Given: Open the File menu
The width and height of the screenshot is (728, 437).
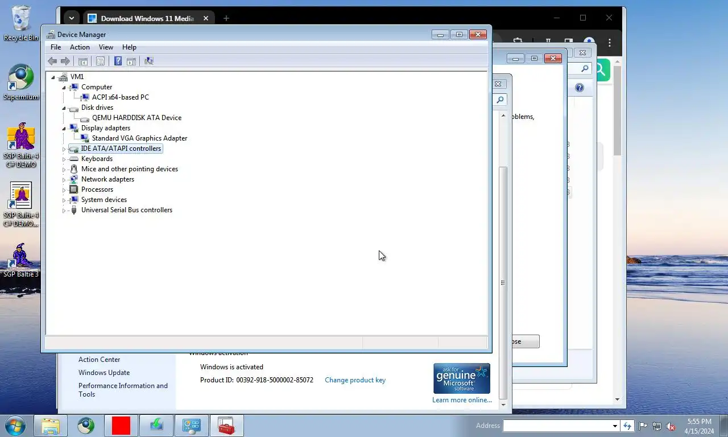Looking at the screenshot, I should pyautogui.click(x=56, y=47).
